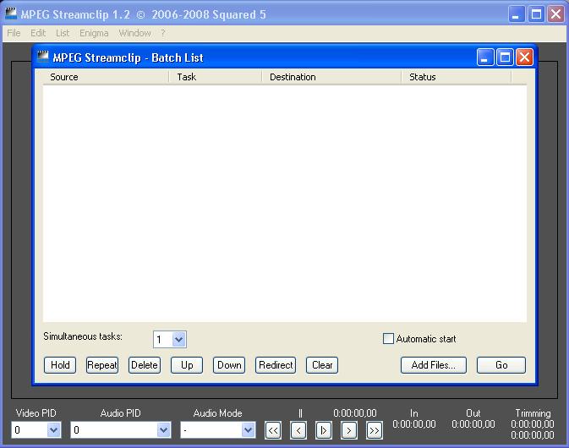
Task: Maximize the Batch List window
Action: pos(505,57)
